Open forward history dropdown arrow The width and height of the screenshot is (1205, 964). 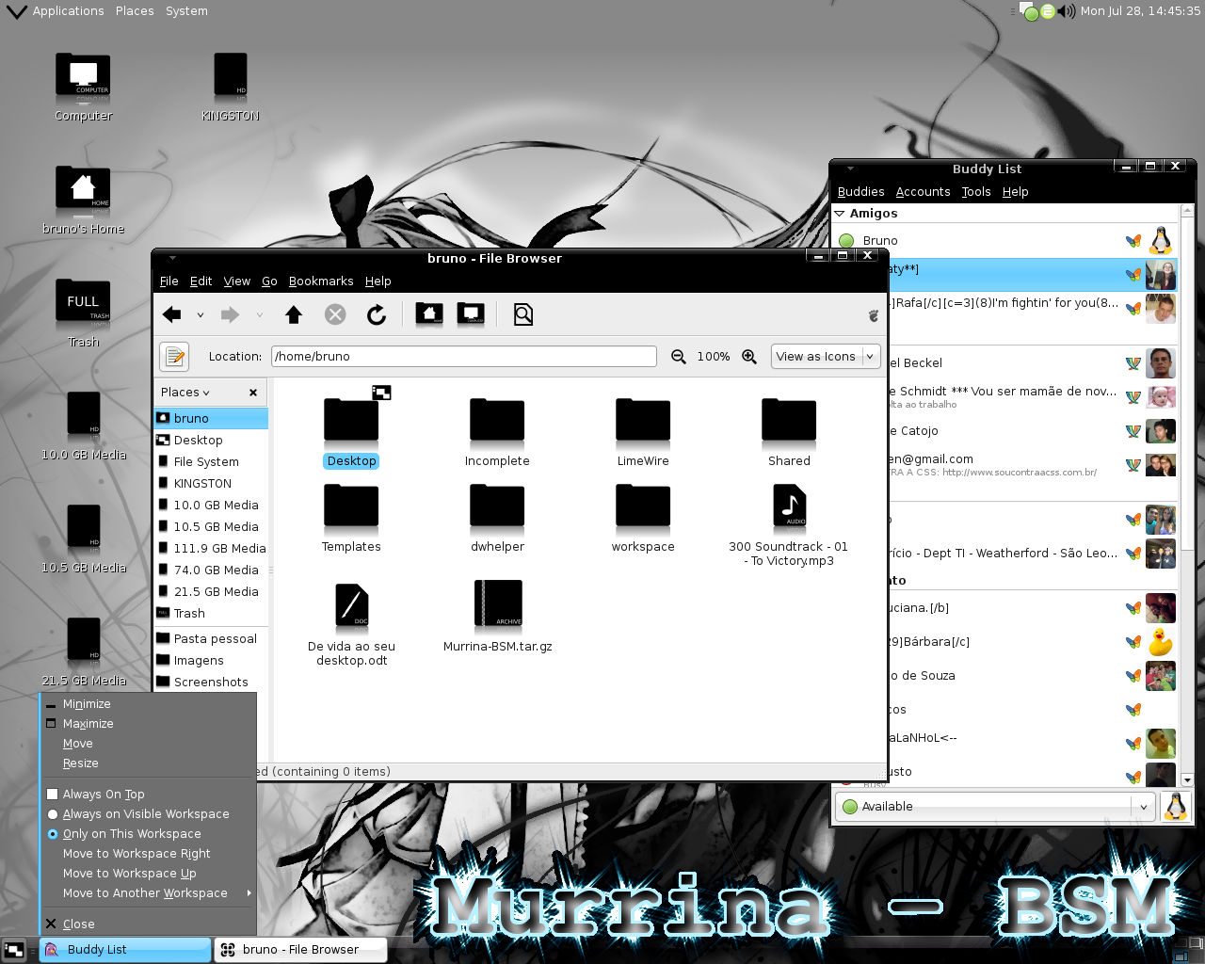pyautogui.click(x=259, y=315)
